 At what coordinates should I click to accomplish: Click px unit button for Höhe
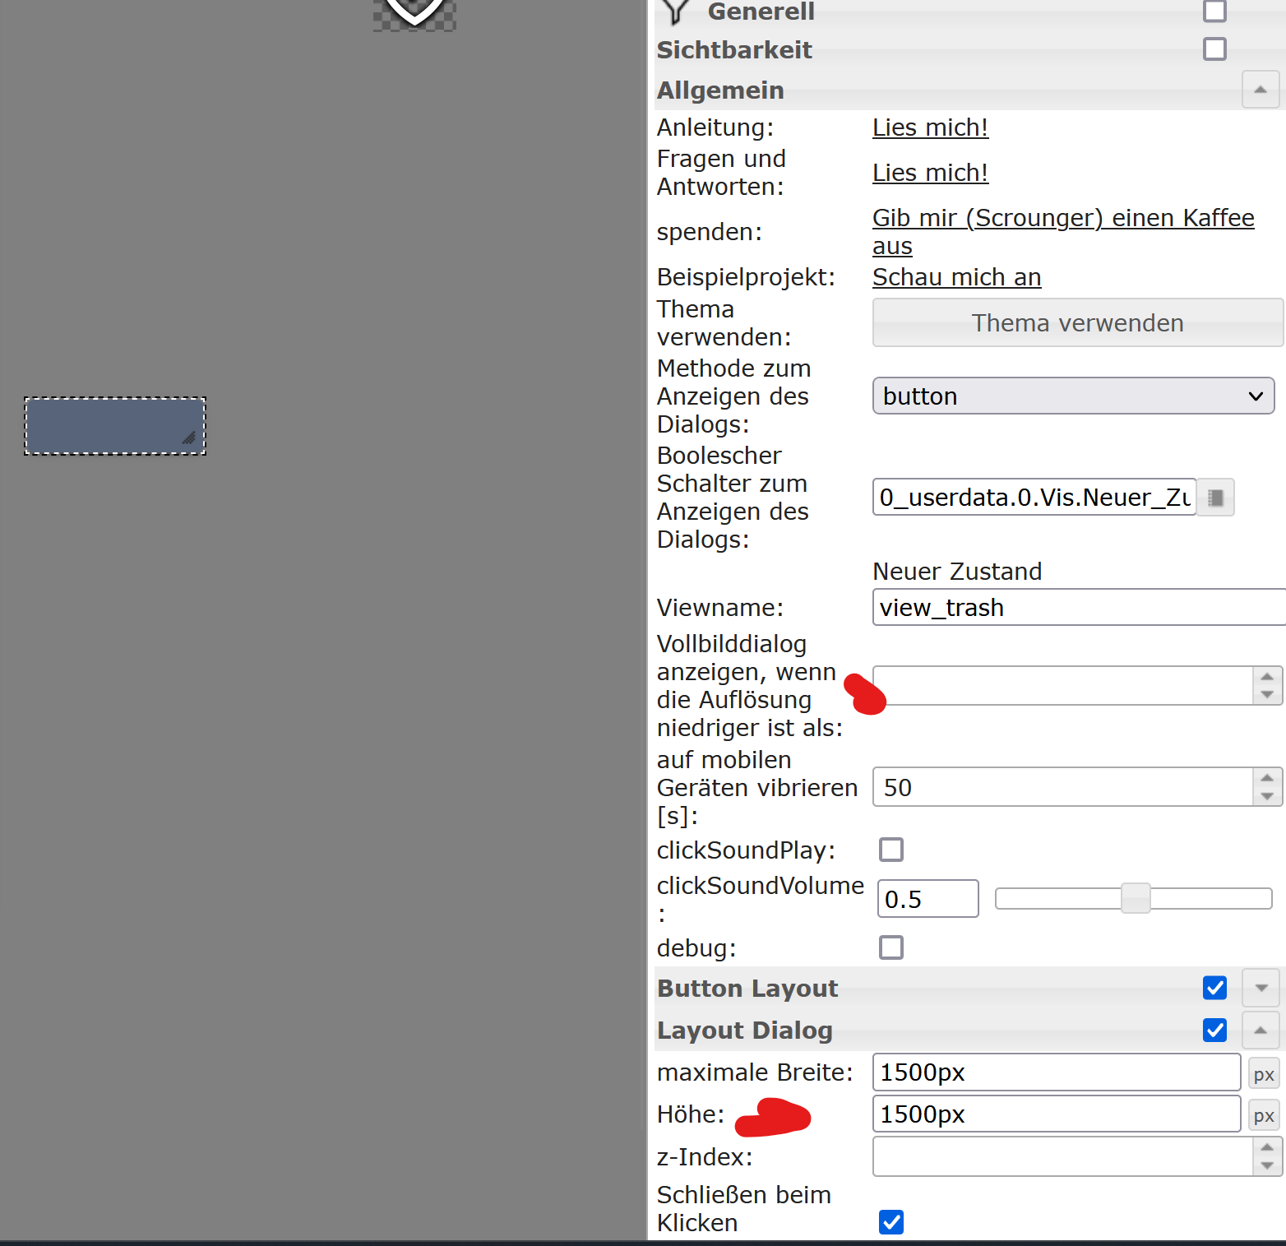(1264, 1115)
